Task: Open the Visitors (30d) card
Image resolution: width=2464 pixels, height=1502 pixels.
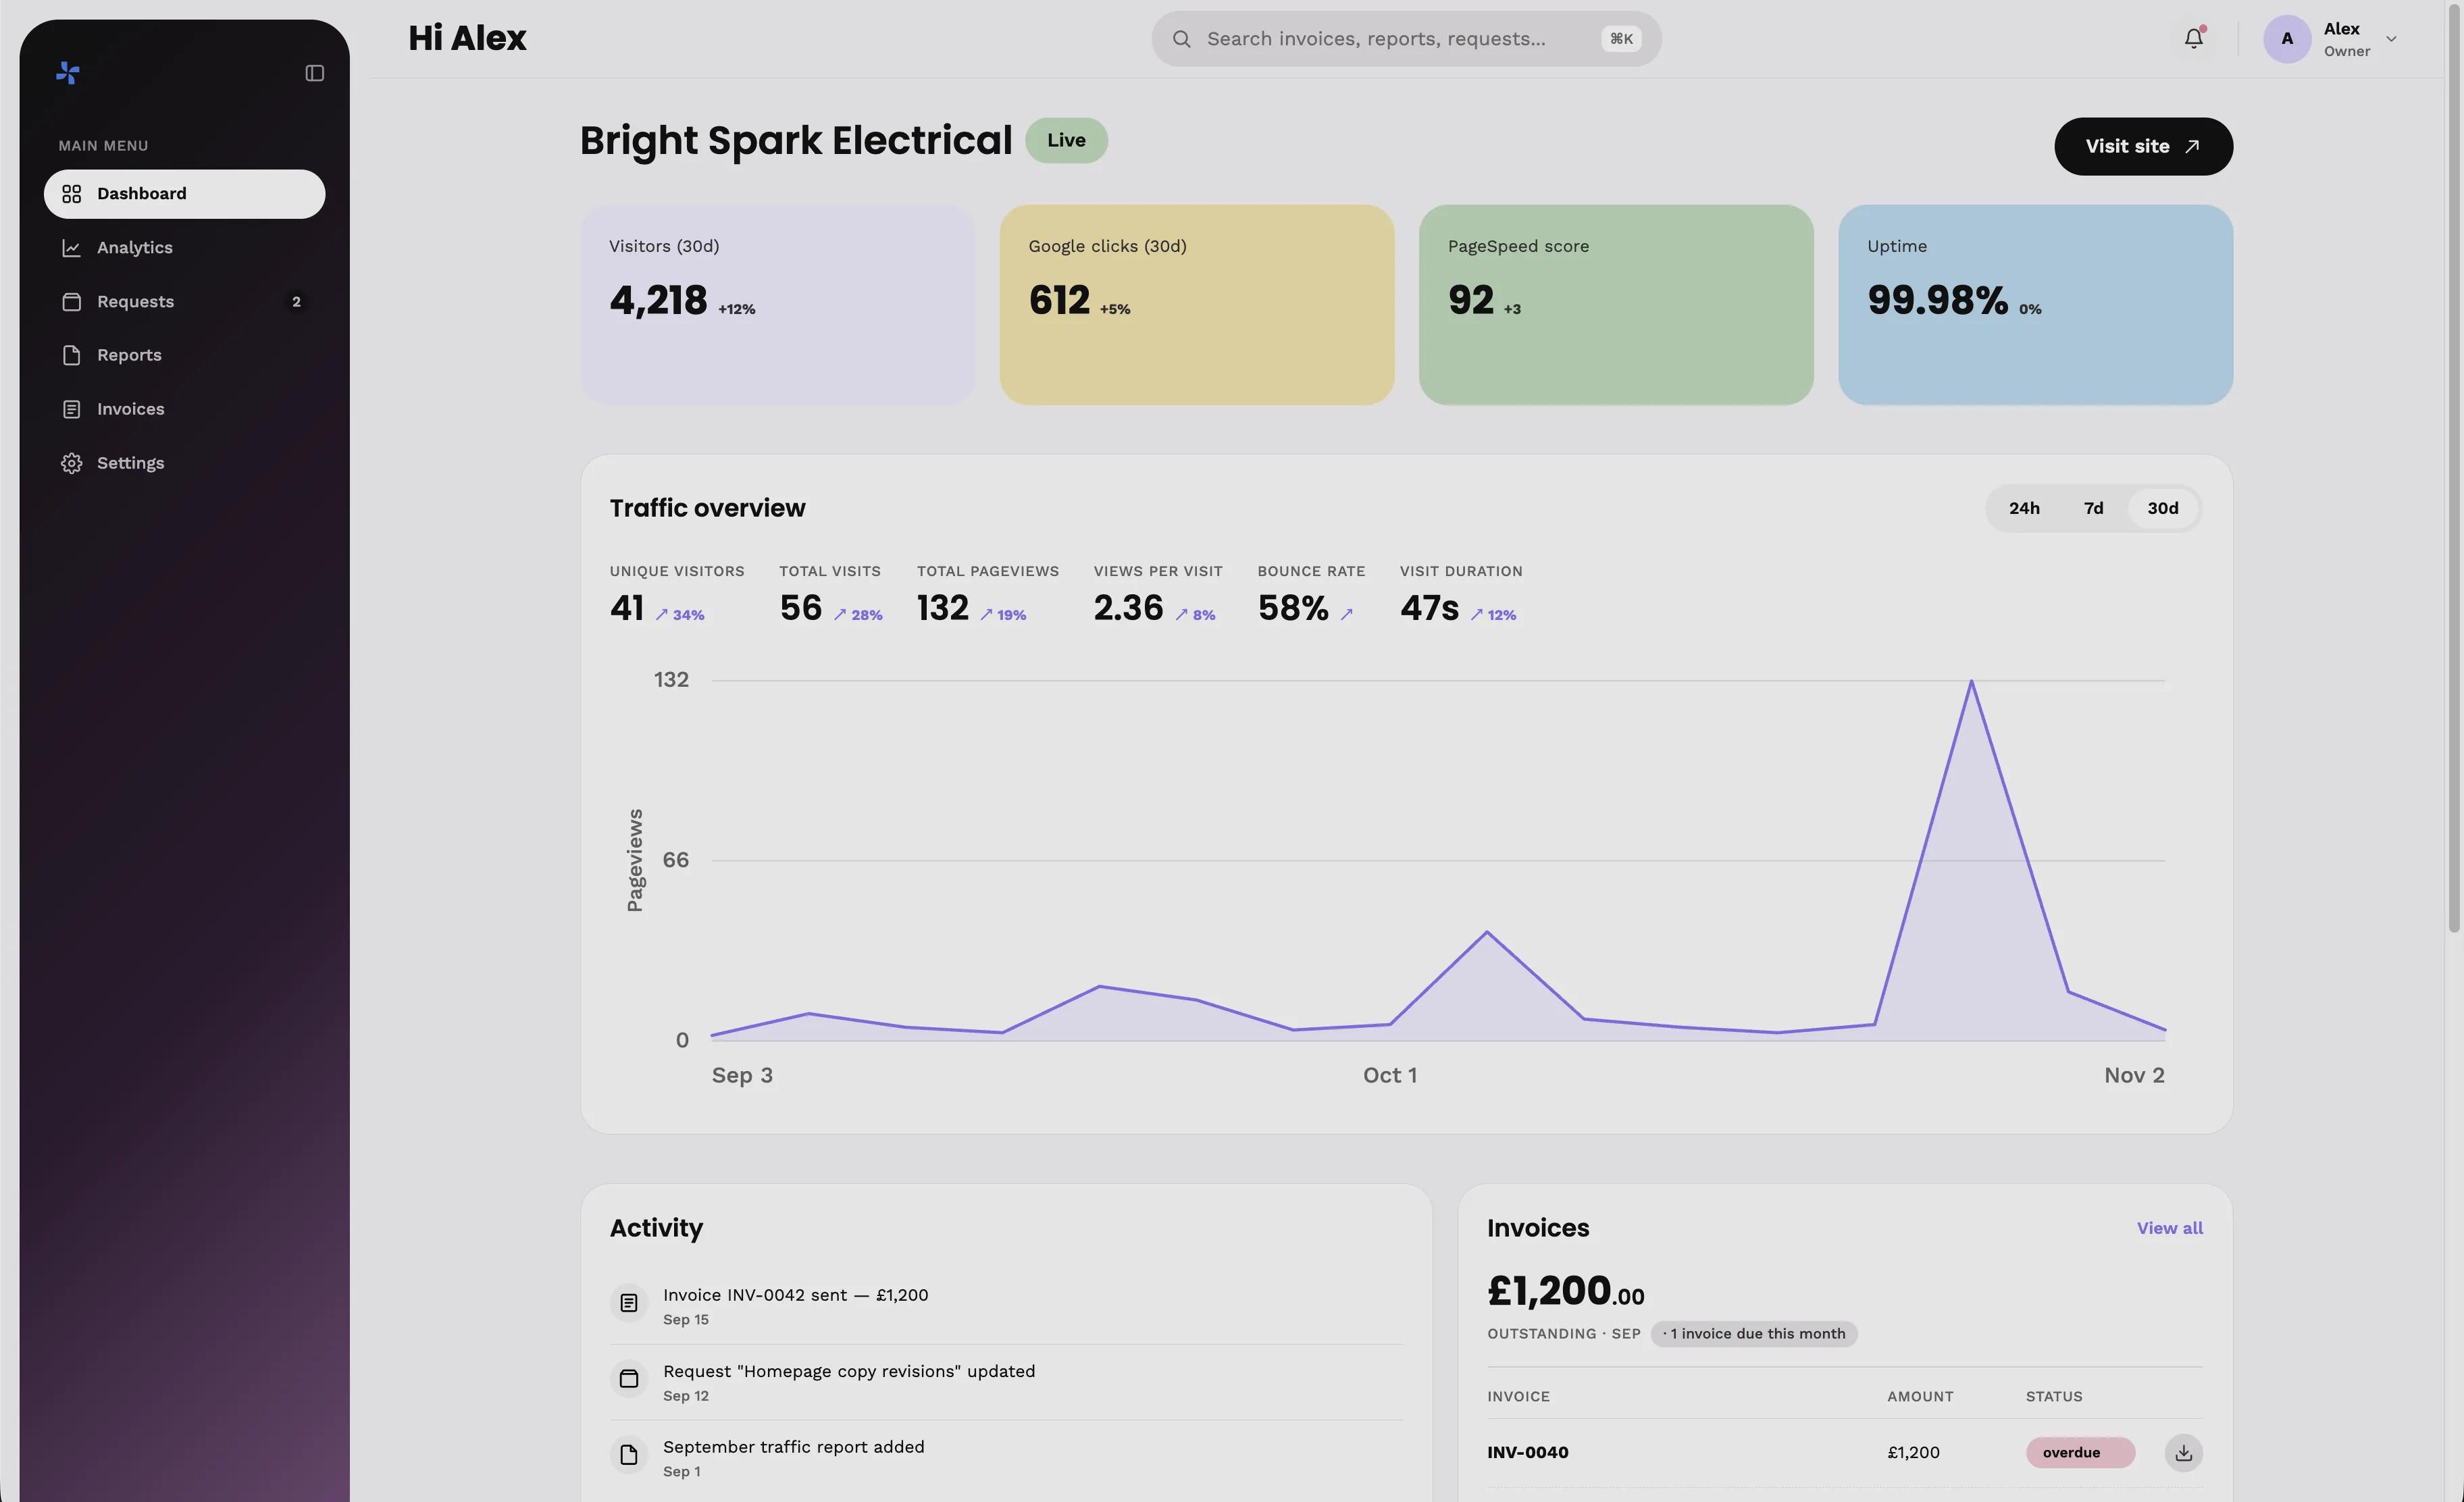Action: point(777,305)
